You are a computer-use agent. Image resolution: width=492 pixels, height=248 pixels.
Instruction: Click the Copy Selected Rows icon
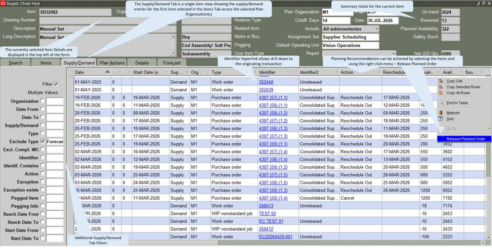[441, 87]
